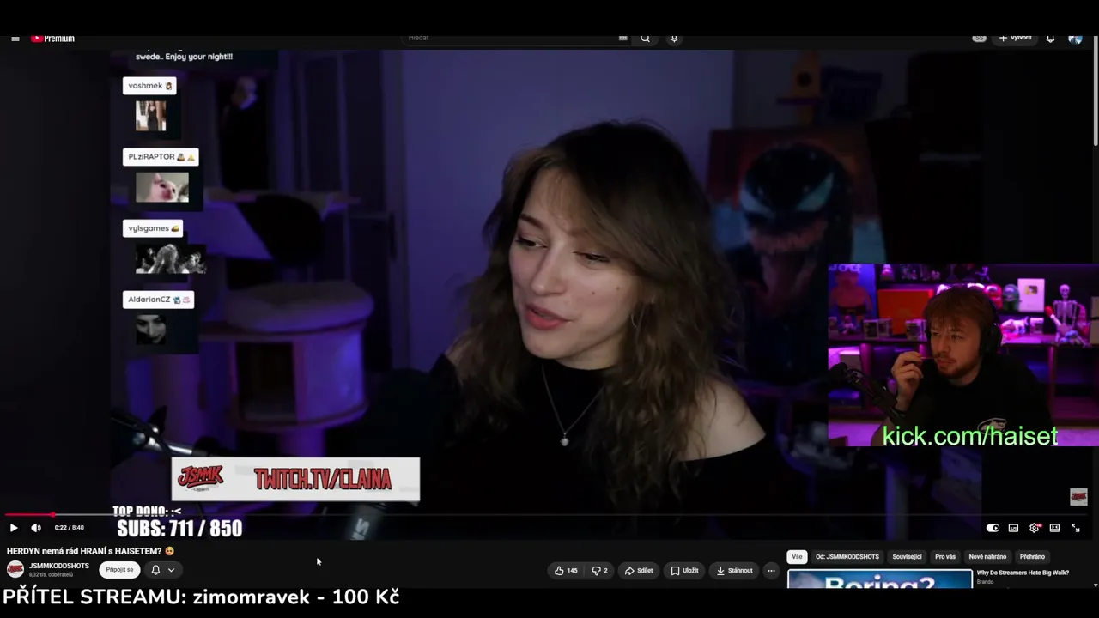This screenshot has height=618, width=1099.
Task: Open Why Do Streamers Hate Big Walk? video
Action: click(x=1023, y=573)
